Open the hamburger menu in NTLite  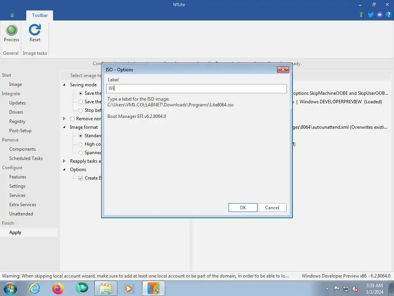pyautogui.click(x=12, y=15)
